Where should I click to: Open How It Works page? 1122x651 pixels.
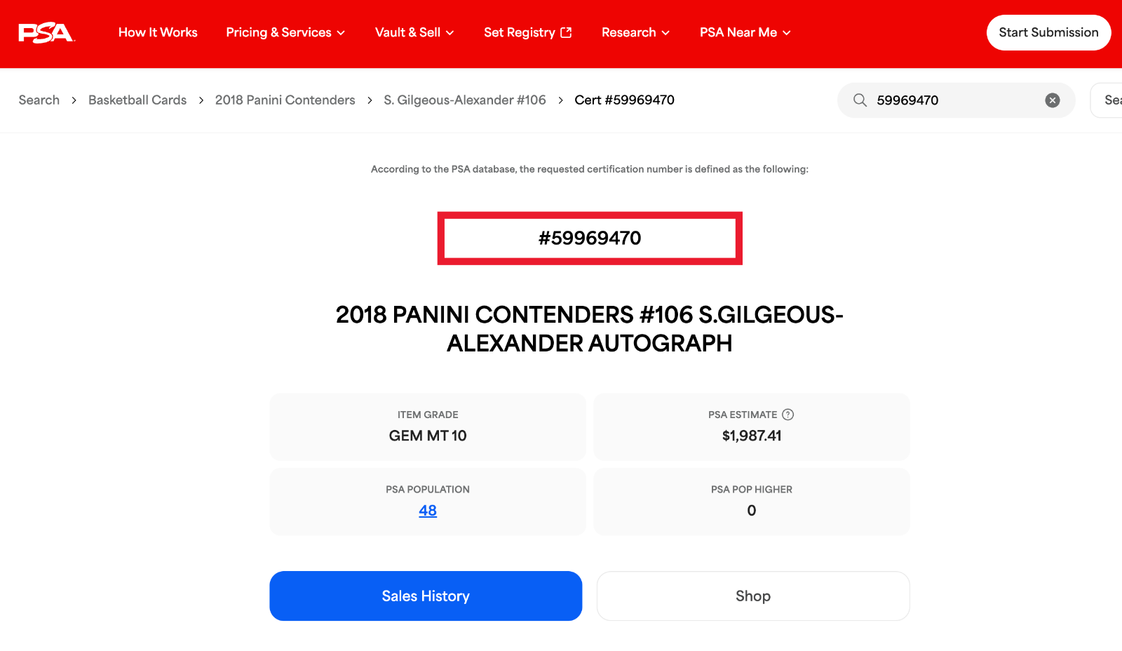158,32
